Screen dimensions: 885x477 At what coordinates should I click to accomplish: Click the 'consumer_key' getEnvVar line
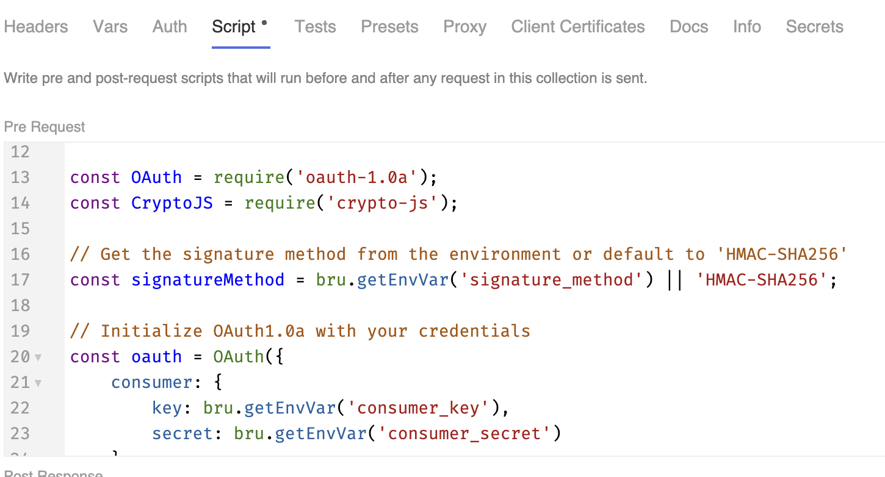coord(331,408)
